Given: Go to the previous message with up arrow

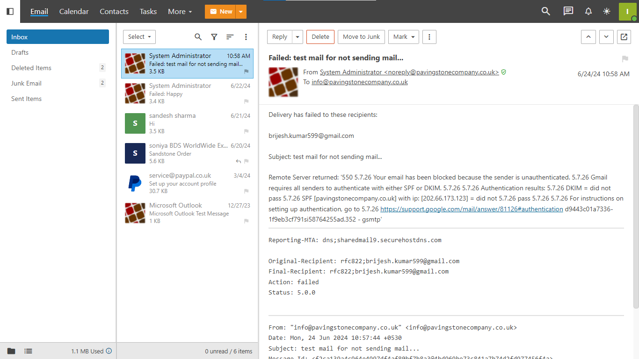Looking at the screenshot, I should coord(588,37).
